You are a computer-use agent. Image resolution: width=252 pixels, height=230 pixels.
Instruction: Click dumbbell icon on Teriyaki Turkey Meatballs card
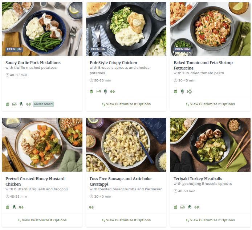click(x=196, y=207)
